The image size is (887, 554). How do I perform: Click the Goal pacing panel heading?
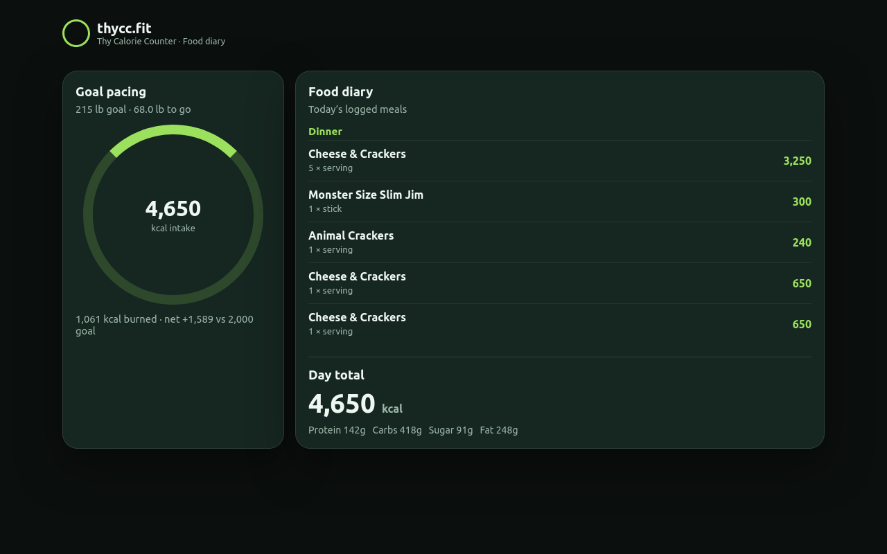(111, 91)
